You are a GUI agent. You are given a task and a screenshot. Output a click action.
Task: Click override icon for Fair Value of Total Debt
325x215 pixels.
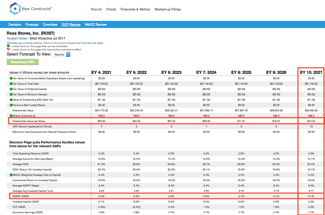pos(11,84)
